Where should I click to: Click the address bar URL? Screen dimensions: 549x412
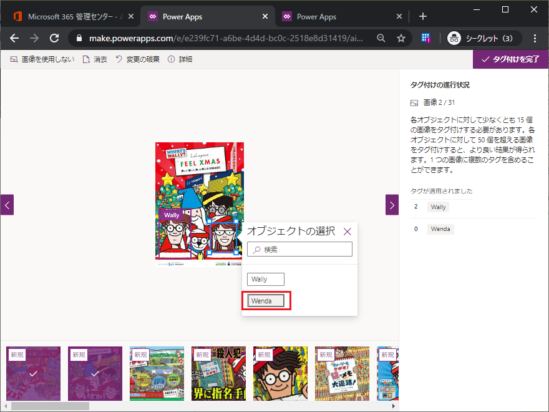226,38
